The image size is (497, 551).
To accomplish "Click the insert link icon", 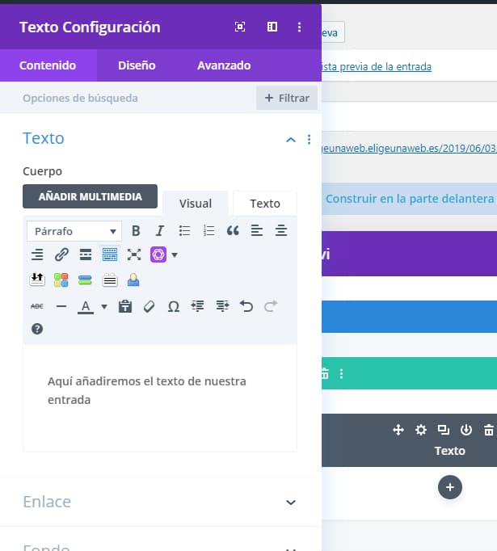I will pos(61,255).
